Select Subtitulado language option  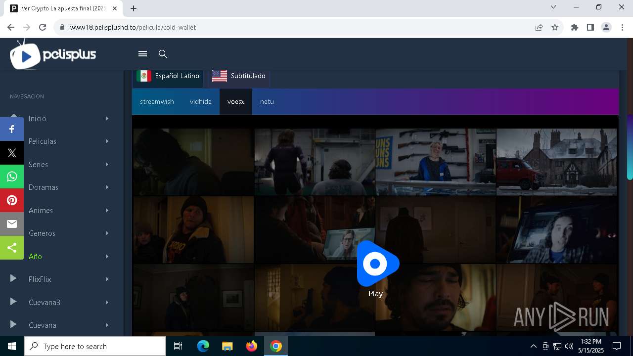point(239,76)
